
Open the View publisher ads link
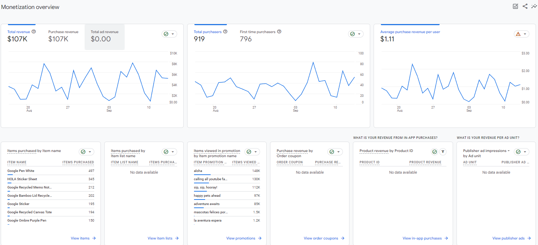pyautogui.click(x=511, y=238)
